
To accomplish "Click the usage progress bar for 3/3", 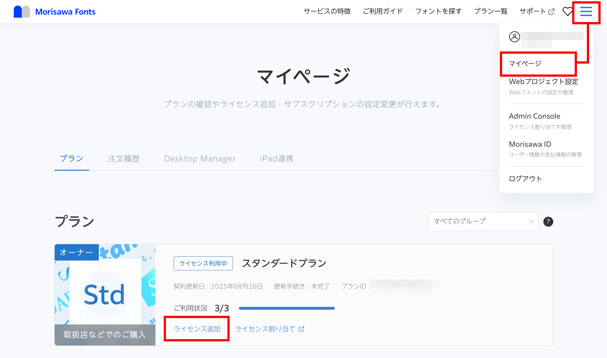I will point(287,308).
